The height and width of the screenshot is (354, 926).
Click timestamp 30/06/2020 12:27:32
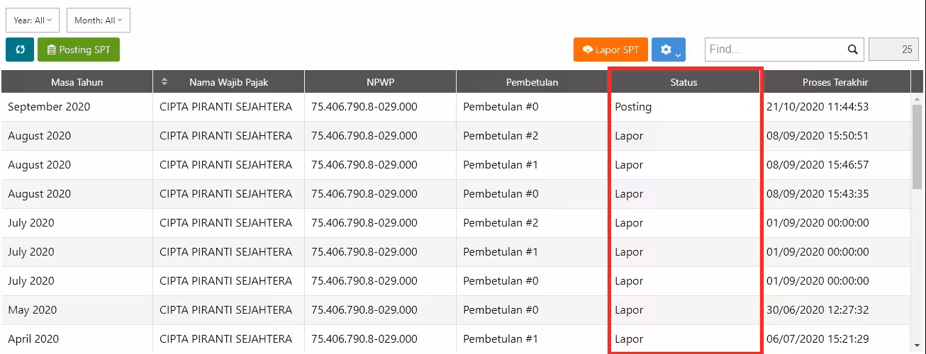(x=818, y=310)
